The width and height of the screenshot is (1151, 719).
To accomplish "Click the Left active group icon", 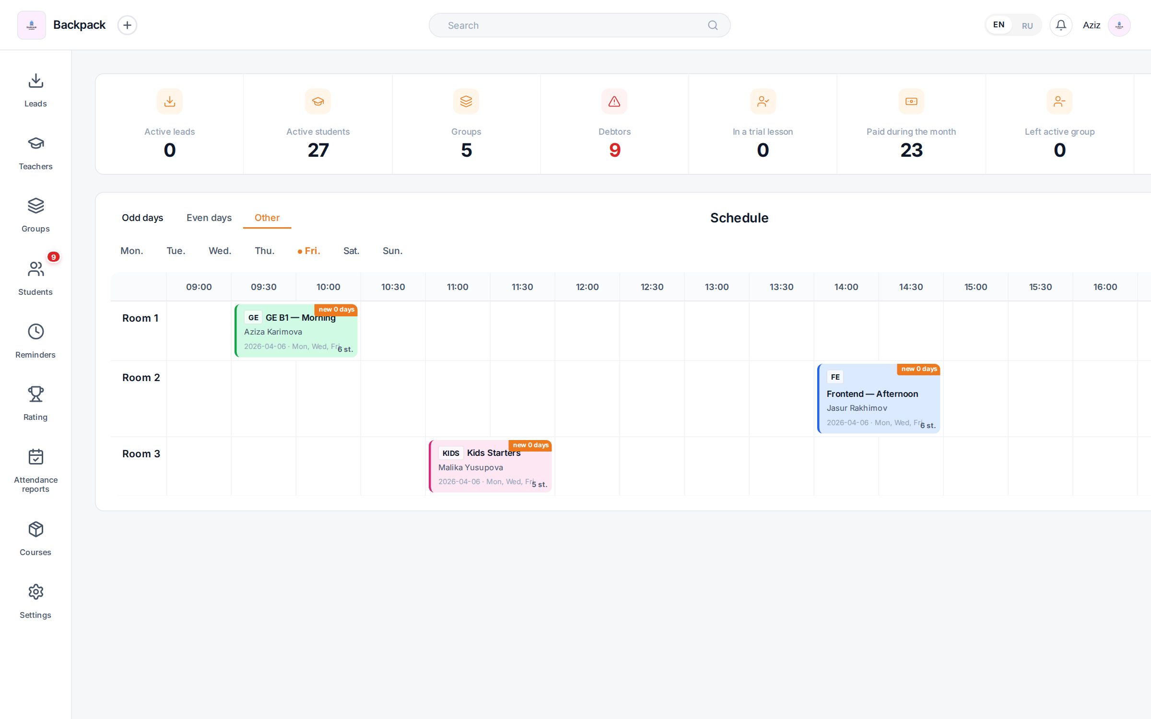I will point(1059,101).
